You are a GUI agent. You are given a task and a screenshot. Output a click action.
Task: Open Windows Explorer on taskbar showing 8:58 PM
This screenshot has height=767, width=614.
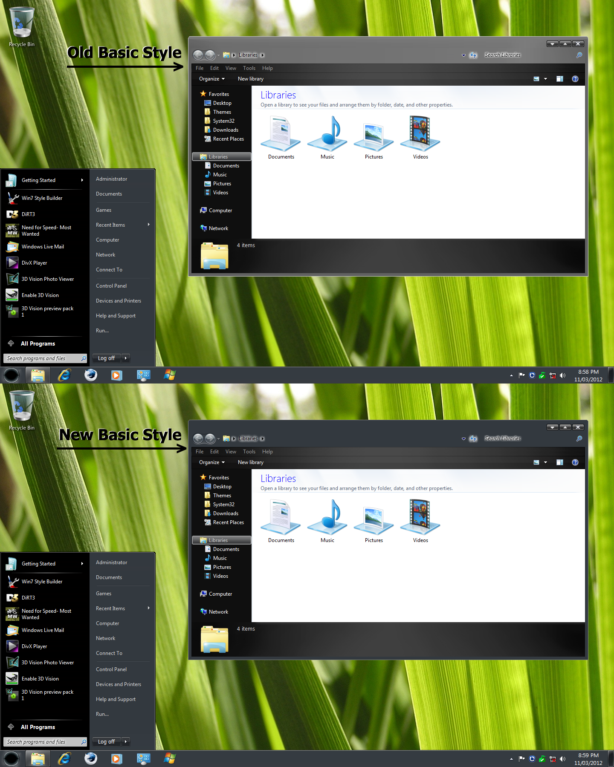pos(38,375)
